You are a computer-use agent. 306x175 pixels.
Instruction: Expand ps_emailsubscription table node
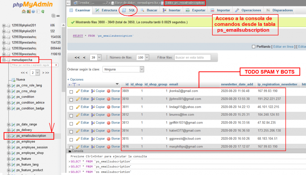pyautogui.click(x=9, y=136)
